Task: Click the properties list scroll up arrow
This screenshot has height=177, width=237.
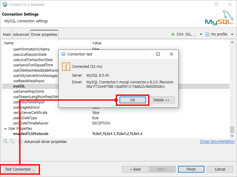Action: pyautogui.click(x=232, y=43)
